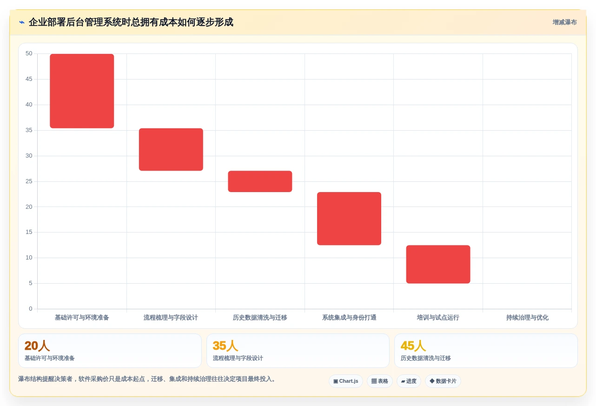
Task: Click the x-axis label 持续治理与优化
Action: point(527,318)
